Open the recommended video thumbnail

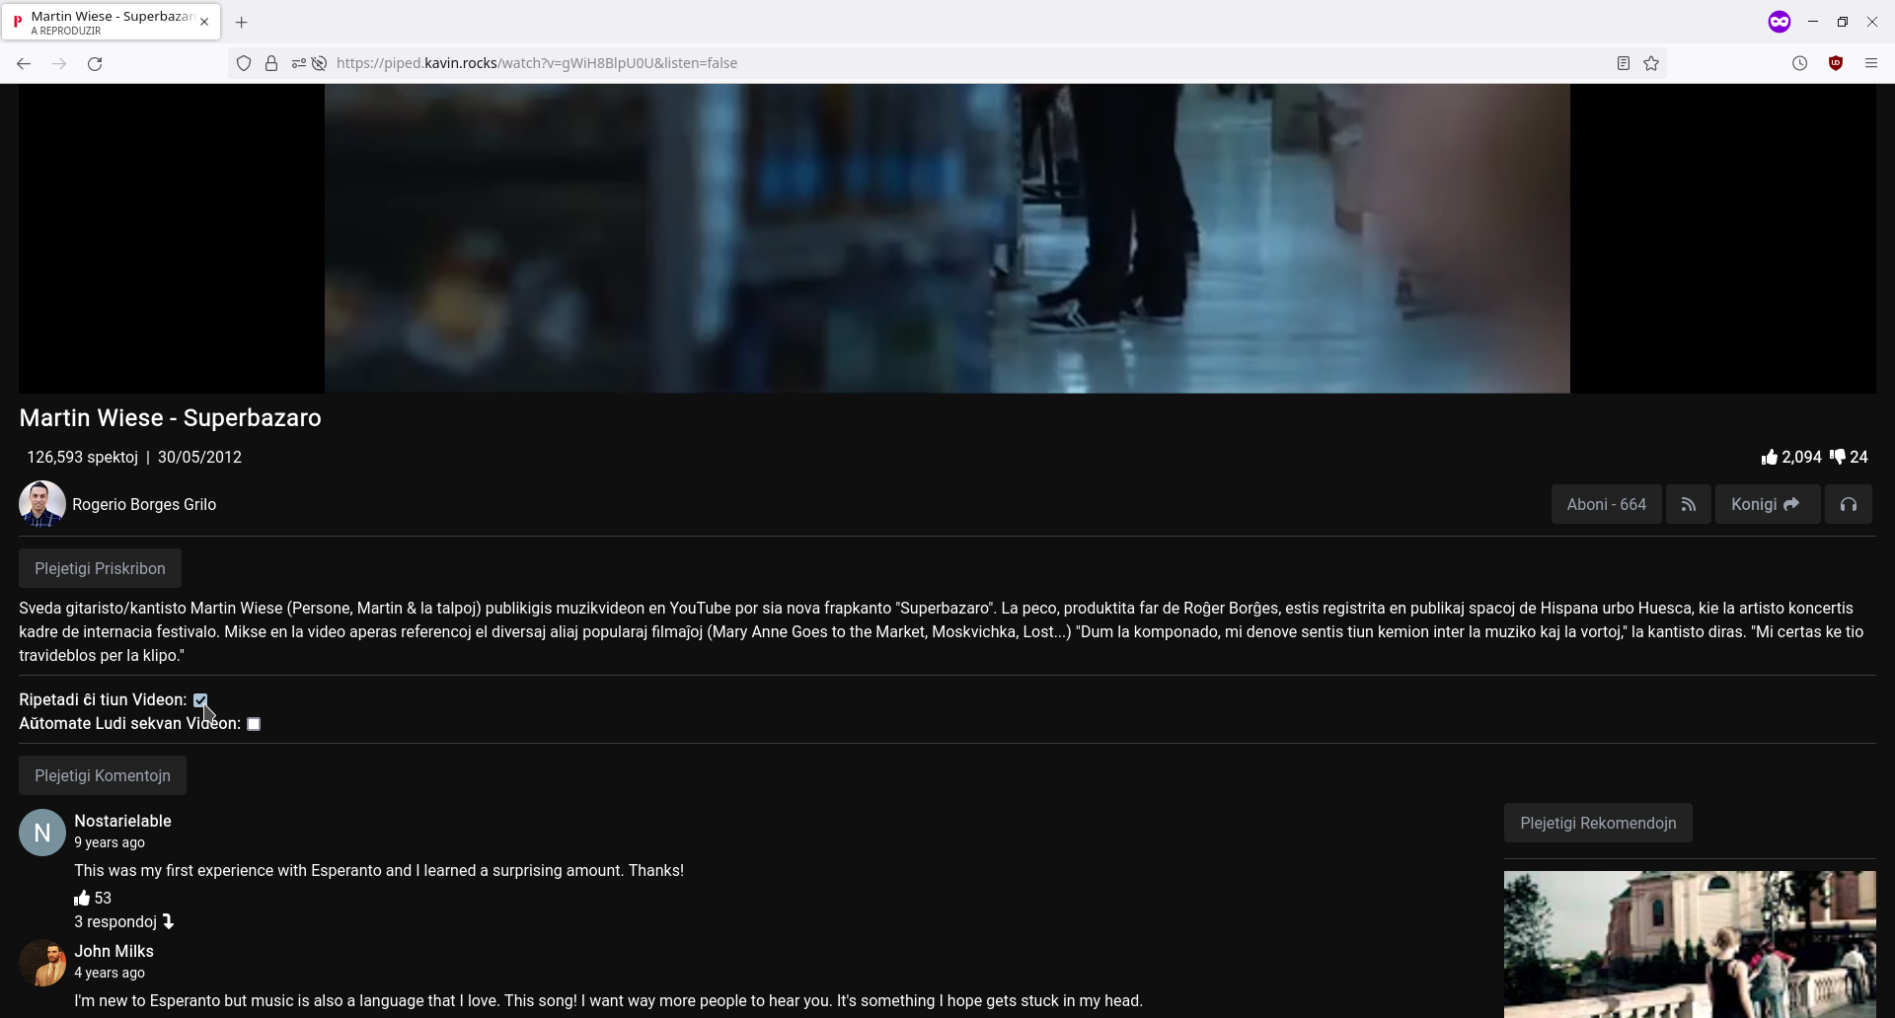point(1690,944)
